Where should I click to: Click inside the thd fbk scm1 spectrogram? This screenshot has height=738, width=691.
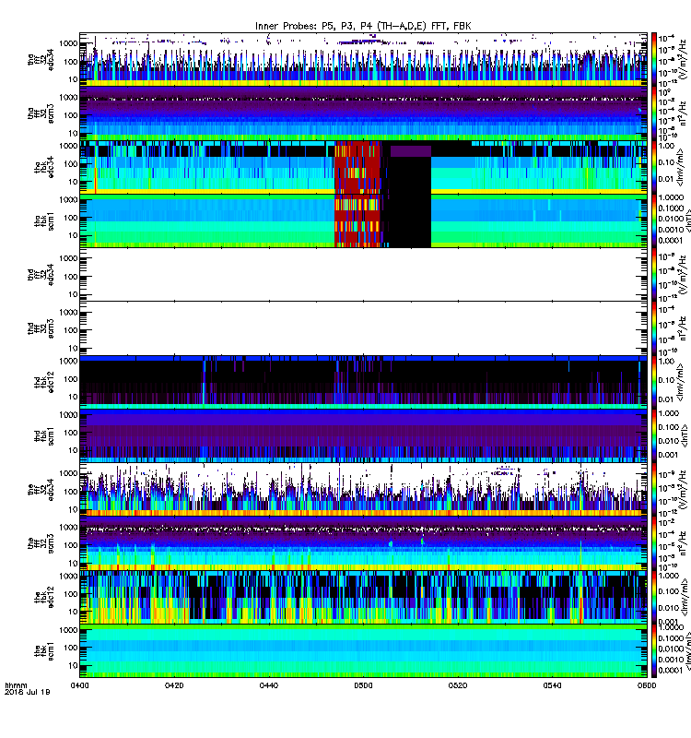point(363,435)
